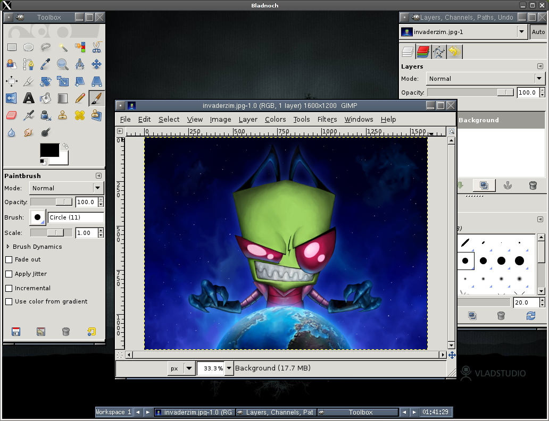
Task: Open the Layers Mode dropdown
Action: click(x=539, y=79)
